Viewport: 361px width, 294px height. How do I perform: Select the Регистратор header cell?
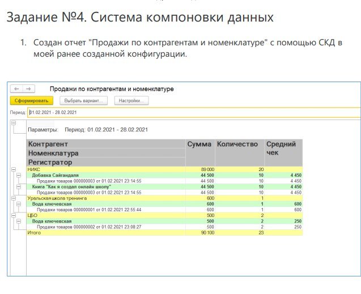coord(106,162)
